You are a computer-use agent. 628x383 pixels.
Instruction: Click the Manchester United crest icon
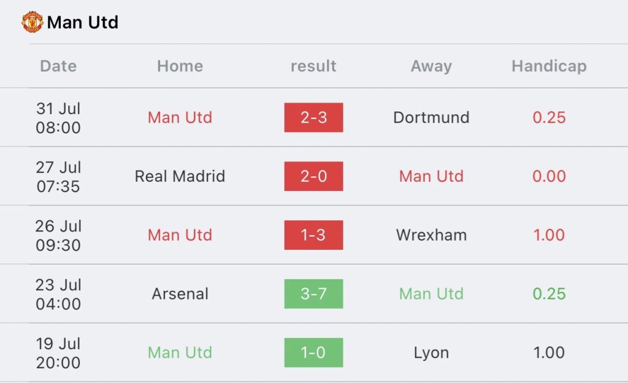pyautogui.click(x=32, y=23)
